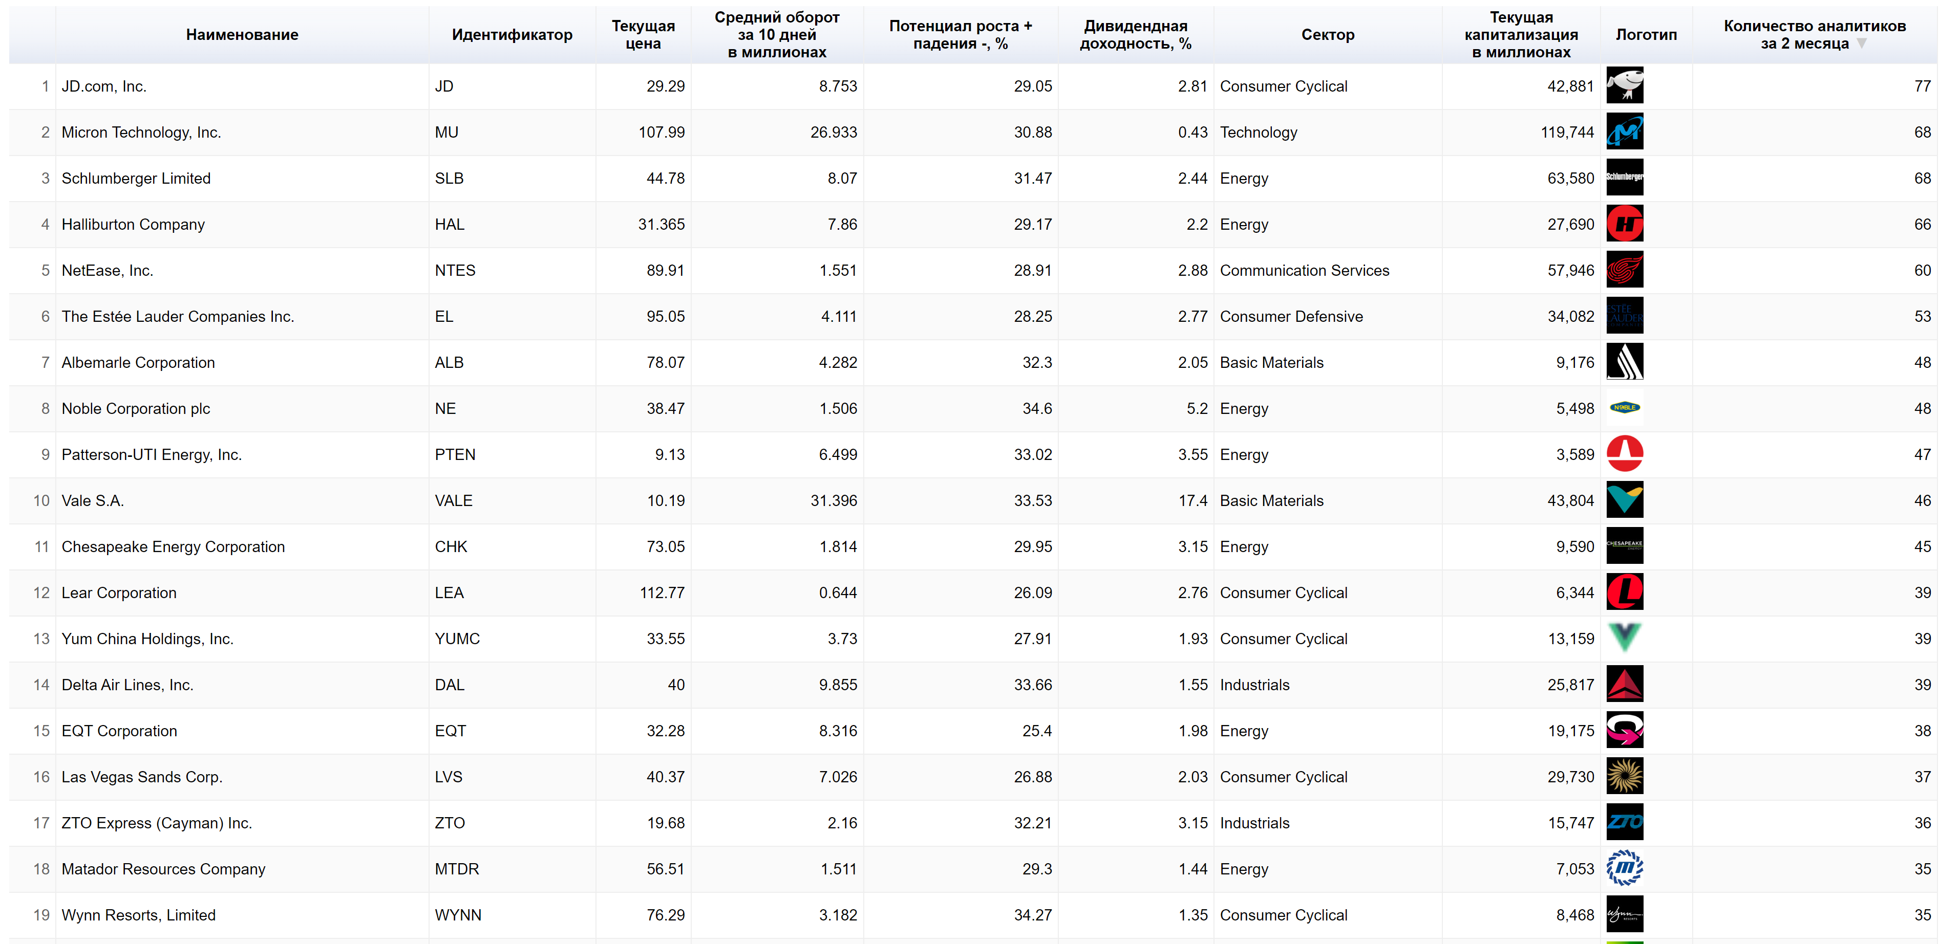Select row number 15 for EQT Corporation
The height and width of the screenshot is (944, 1939).
41,730
